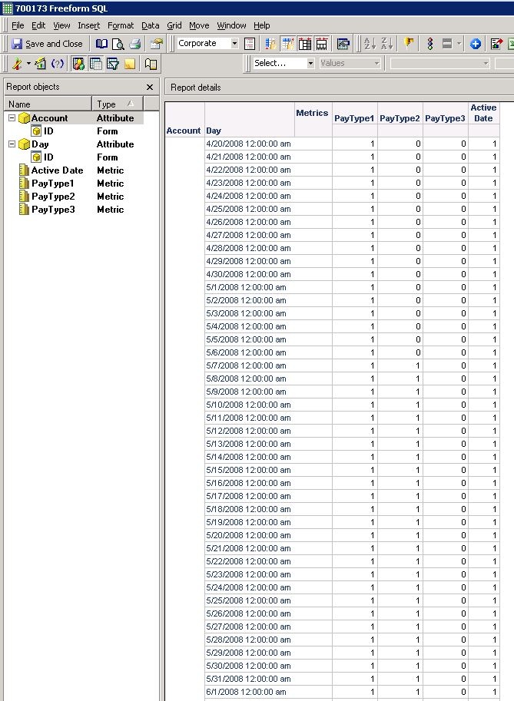Open the Select... dropdown
The image size is (514, 701).
[310, 64]
